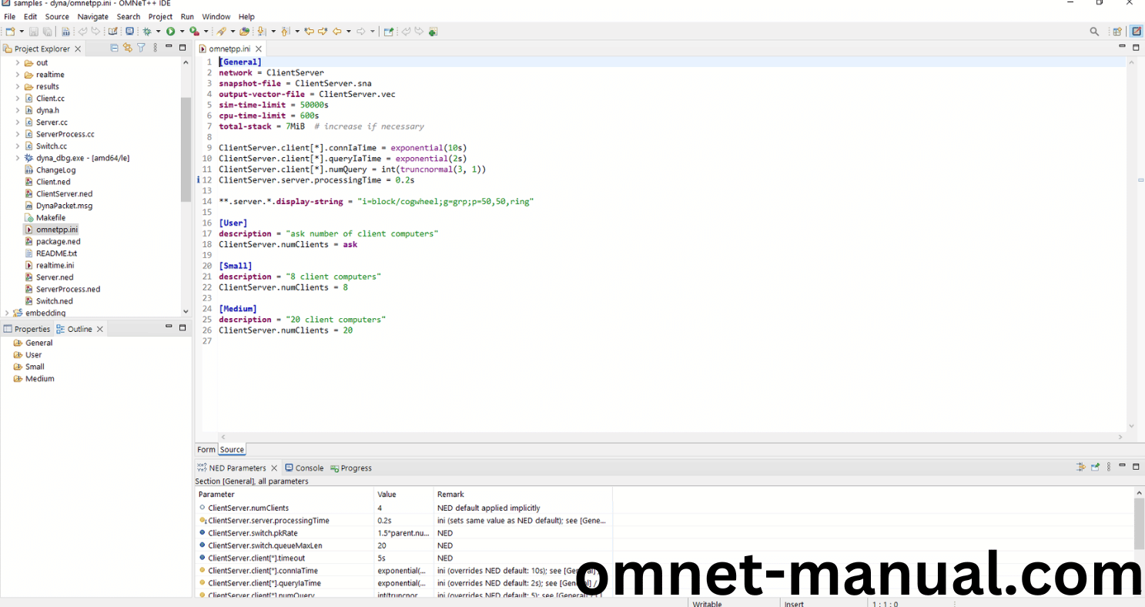Screen dimensions: 1145x607
Task: Switch to the Form editor tab
Action: (206, 450)
